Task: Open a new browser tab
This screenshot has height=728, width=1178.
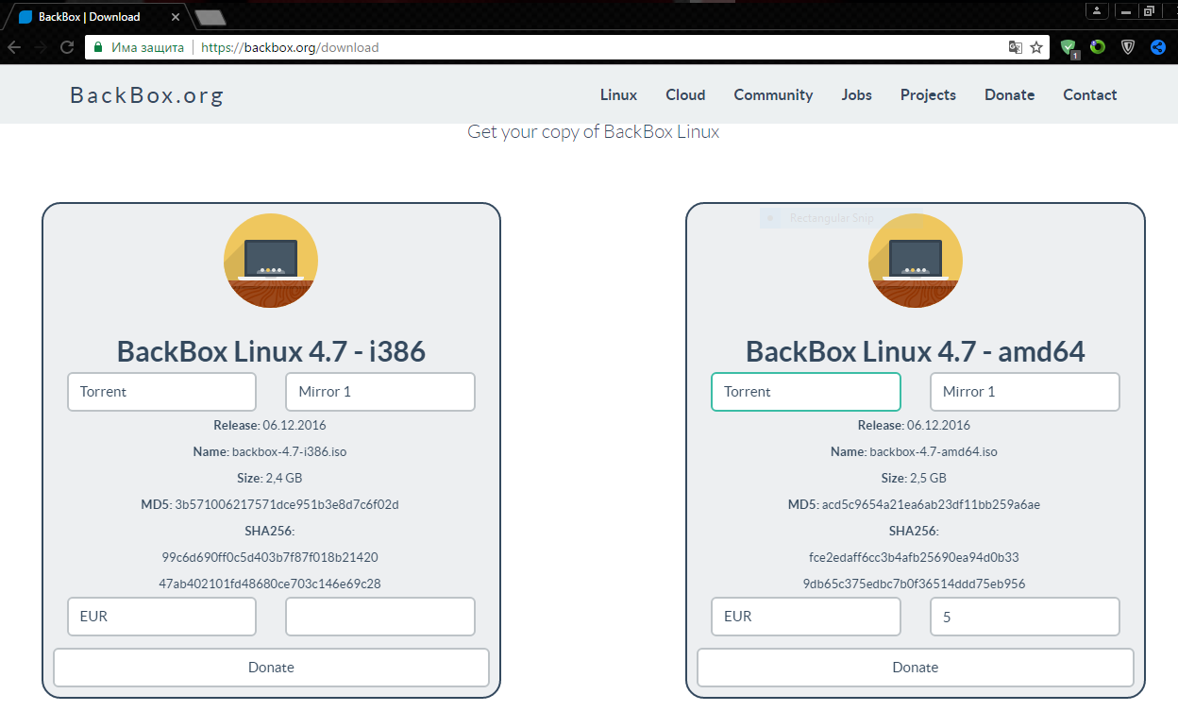Action: [x=210, y=17]
